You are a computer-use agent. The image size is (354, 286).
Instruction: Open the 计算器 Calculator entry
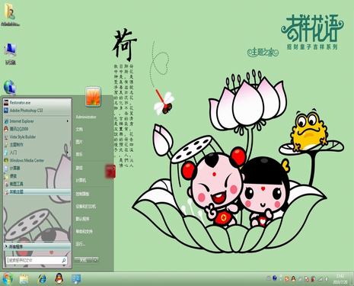point(37,169)
